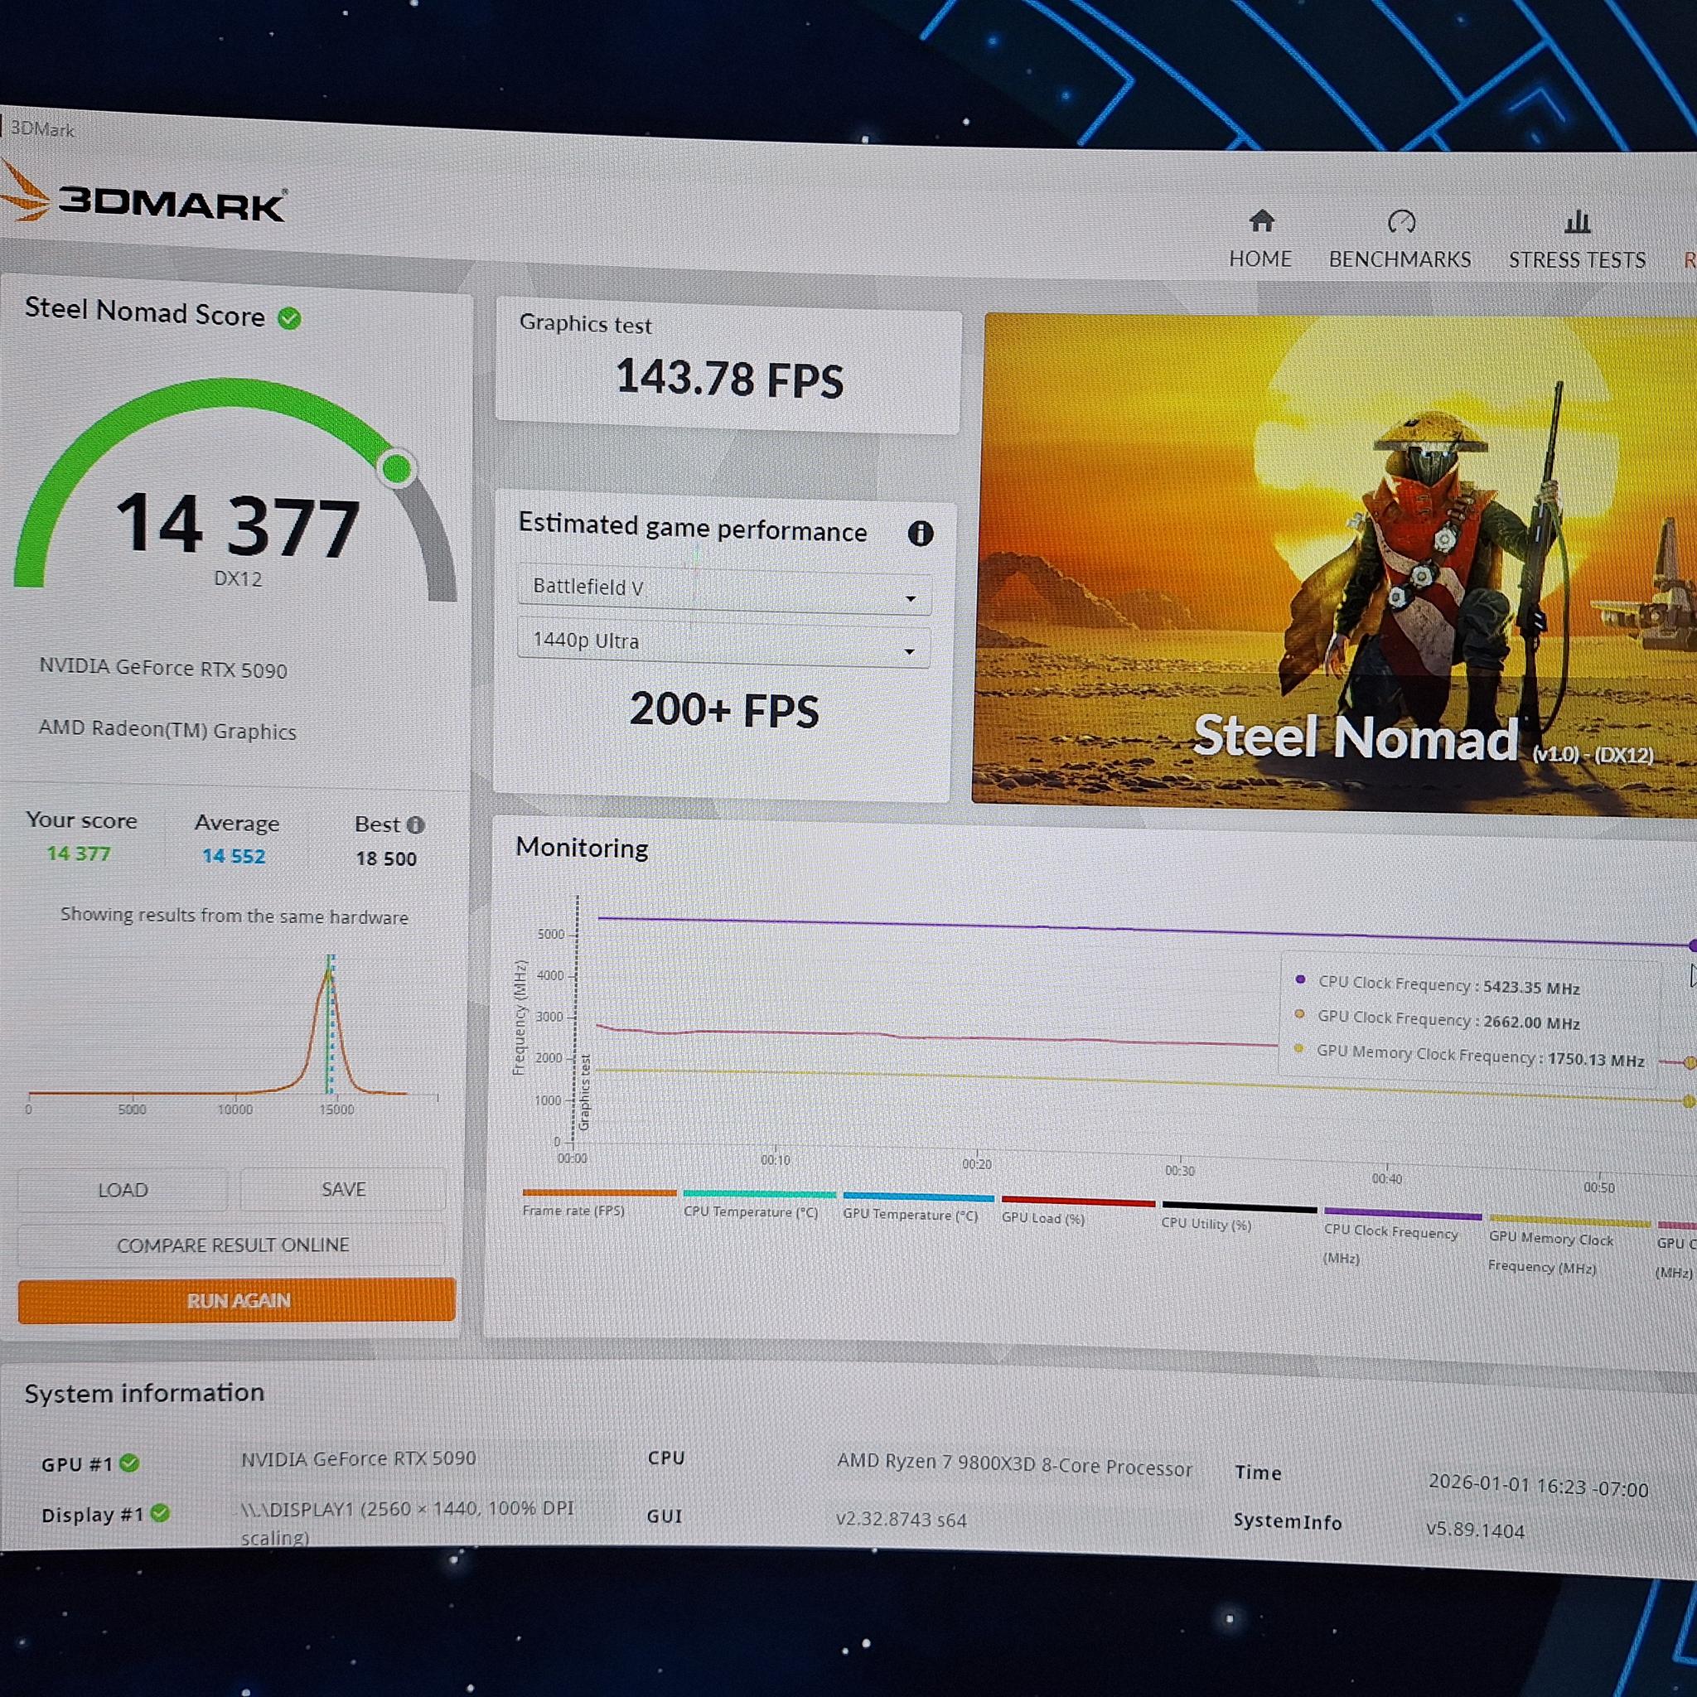Click the green check beside GPU #1
The width and height of the screenshot is (1697, 1697).
129,1463
